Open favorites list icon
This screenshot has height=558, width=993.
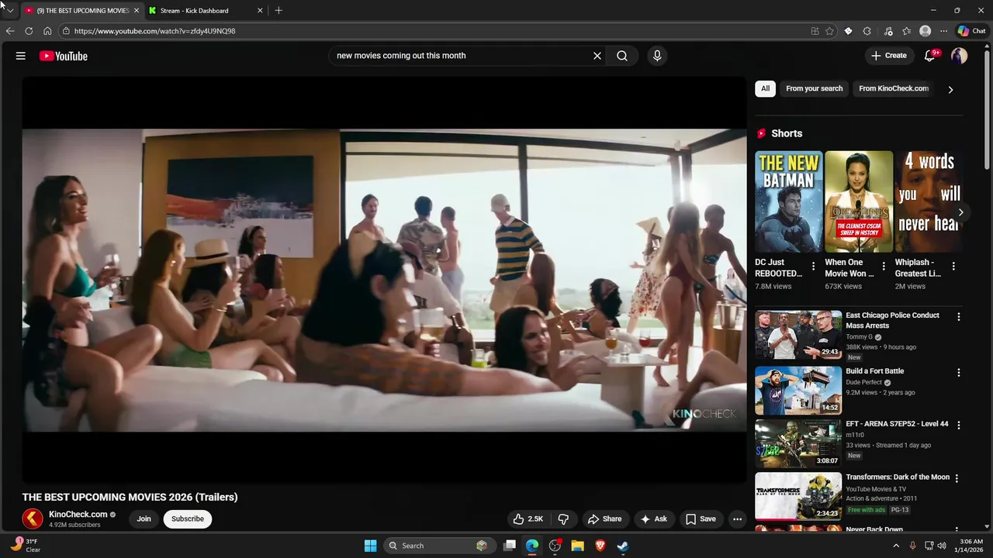(x=906, y=31)
